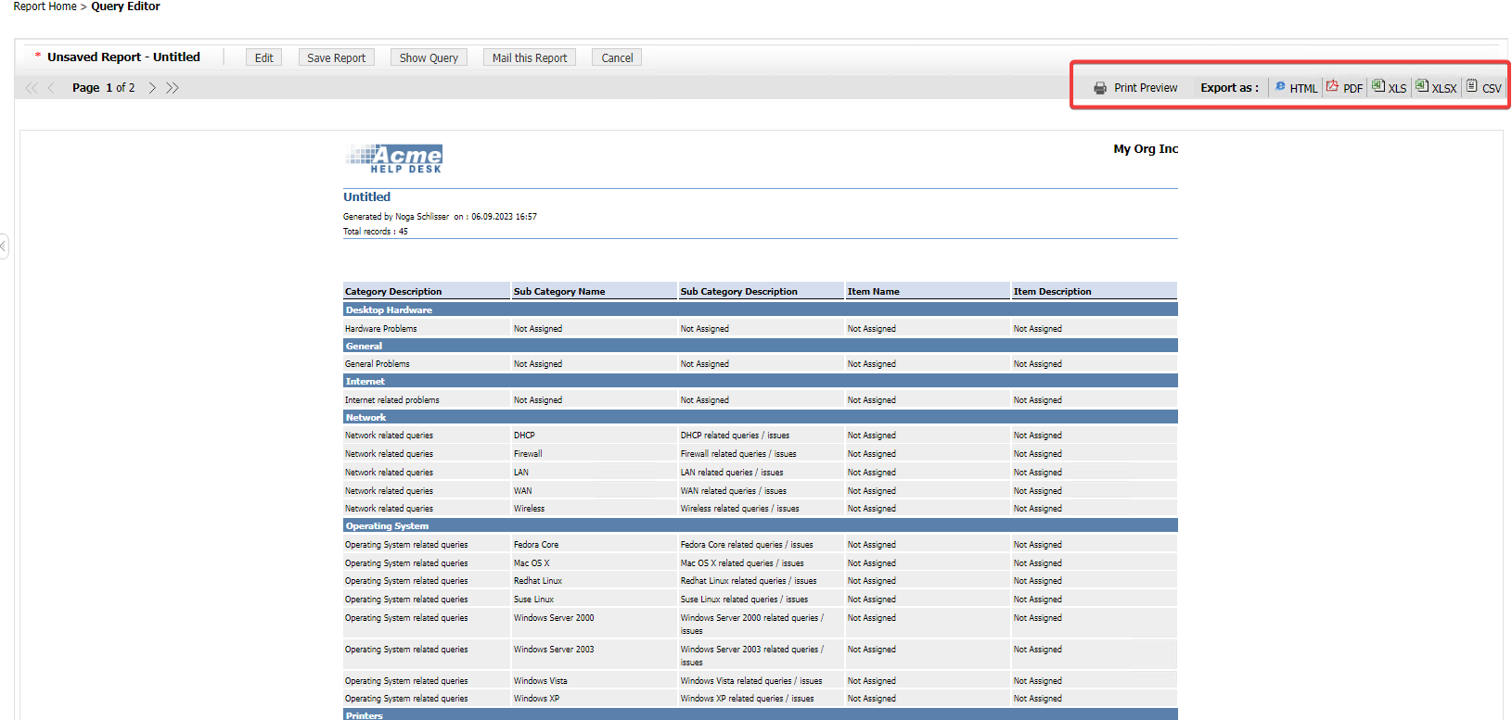Click the Acme Help Desk logo
This screenshot has width=1512, height=720.
pyautogui.click(x=394, y=158)
